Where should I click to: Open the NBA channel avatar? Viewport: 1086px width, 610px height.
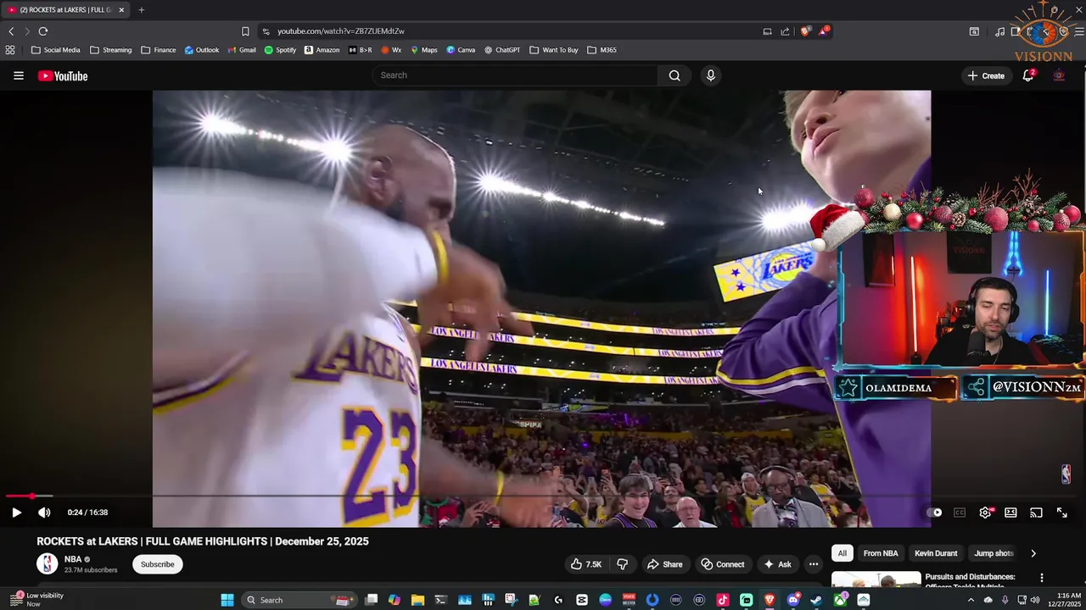(47, 563)
